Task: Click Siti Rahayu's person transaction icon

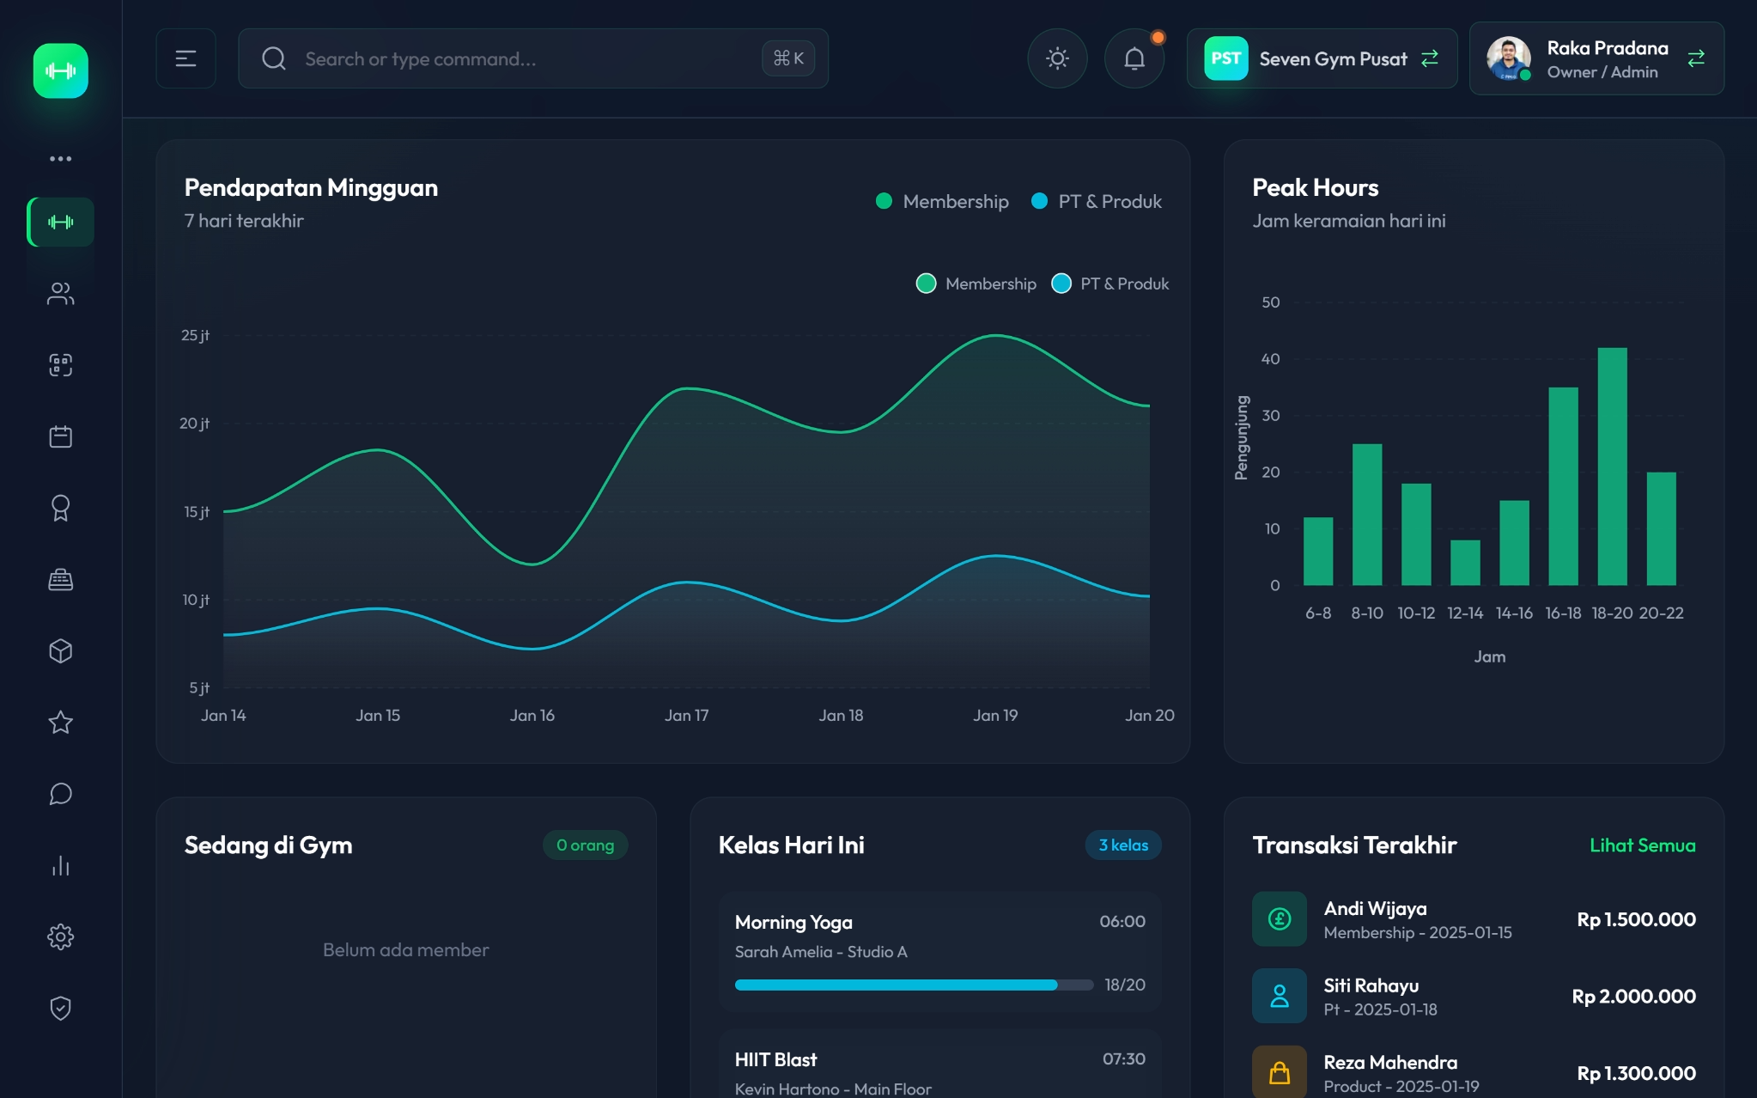Action: pos(1279,996)
